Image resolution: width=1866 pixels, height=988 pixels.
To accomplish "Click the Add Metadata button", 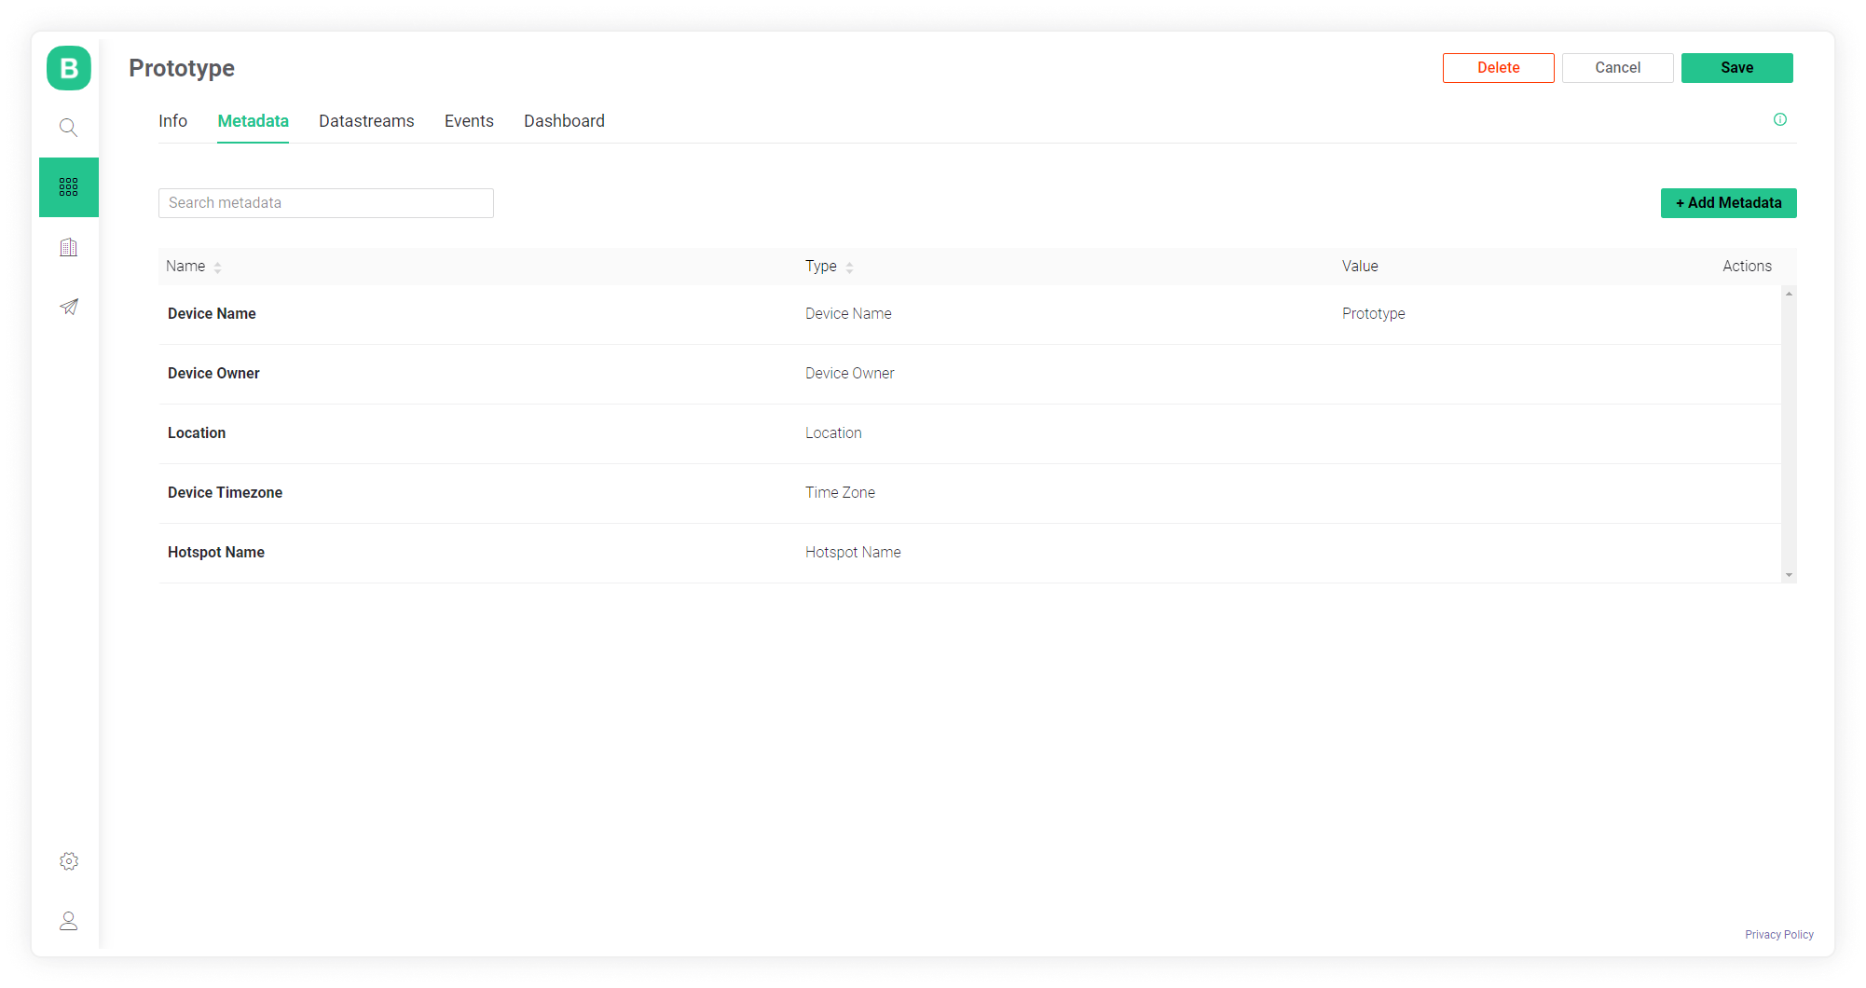I will [x=1728, y=203].
